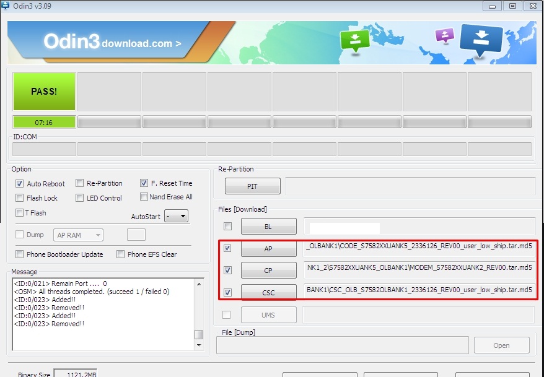Screen dimensions: 544x377
Task: Open the AP RAM dump dropdown
Action: (79, 235)
